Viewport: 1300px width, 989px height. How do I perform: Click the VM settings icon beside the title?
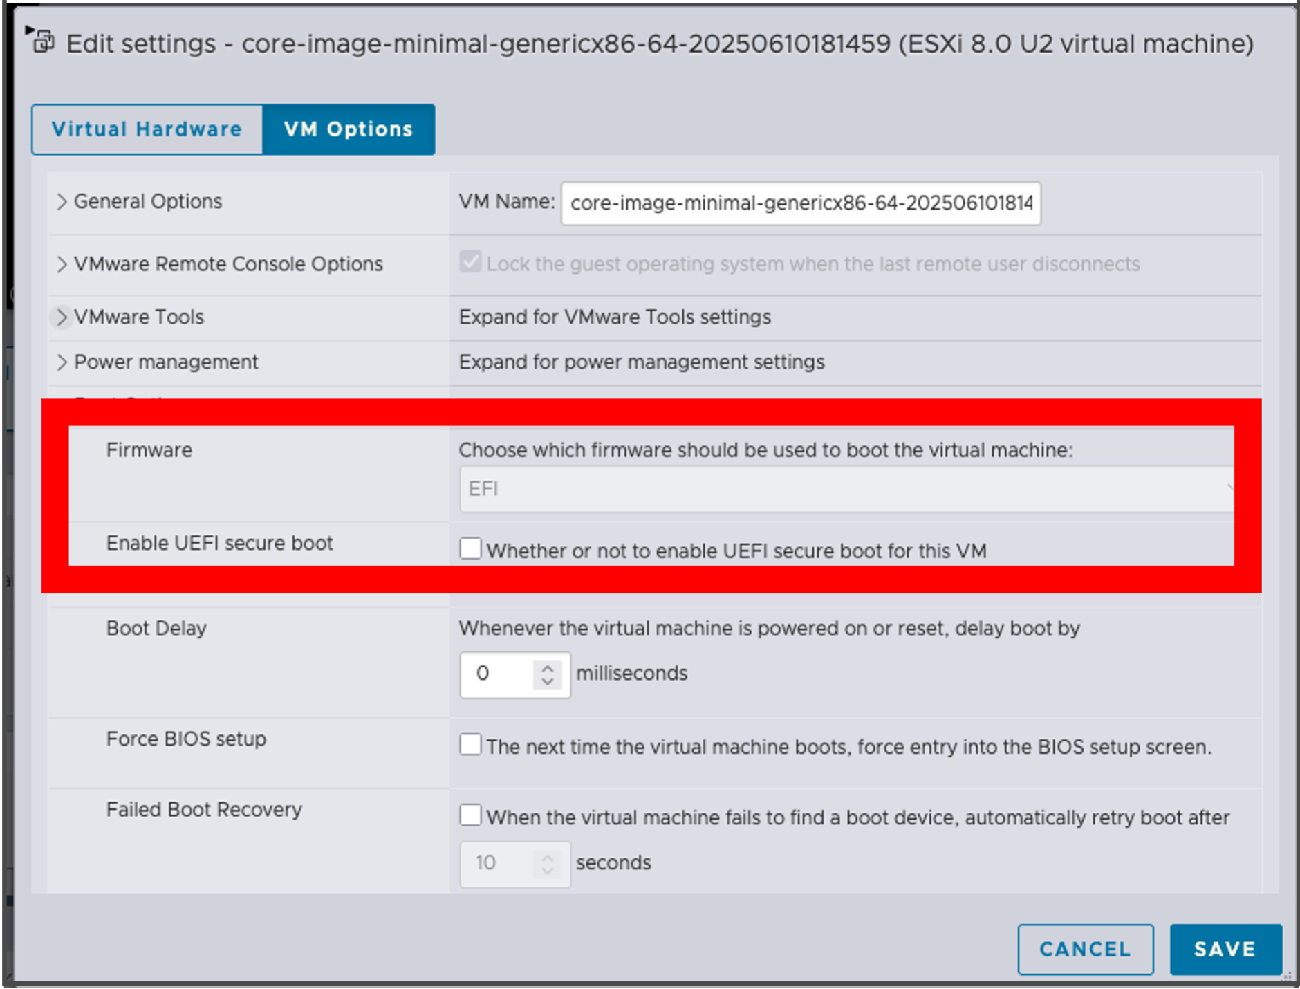(x=43, y=41)
